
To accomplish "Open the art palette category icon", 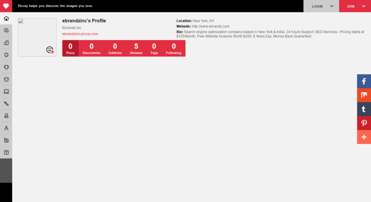I will [6, 55].
